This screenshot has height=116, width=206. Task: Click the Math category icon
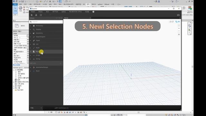[34, 48]
